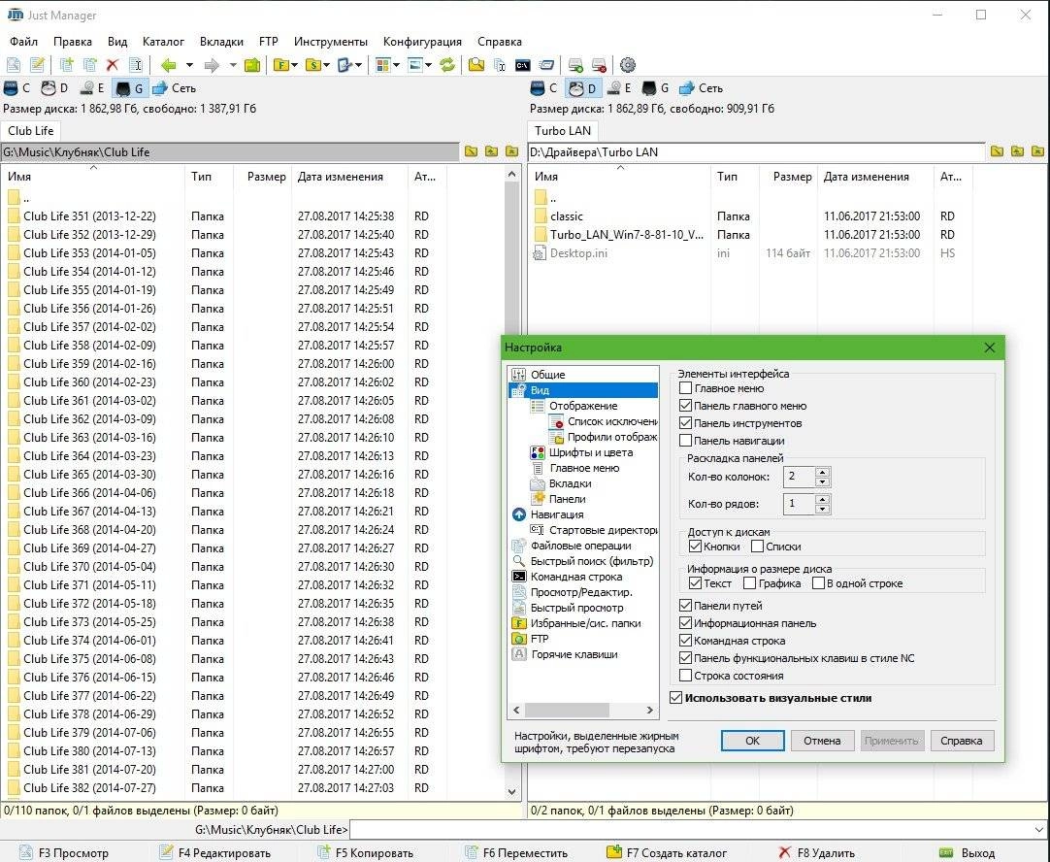
Task: Click left panel scrollbar down arrow
Action: coord(511,791)
